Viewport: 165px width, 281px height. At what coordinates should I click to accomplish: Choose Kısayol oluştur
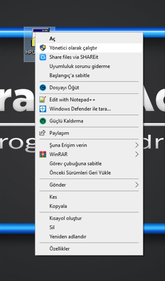click(x=89, y=218)
